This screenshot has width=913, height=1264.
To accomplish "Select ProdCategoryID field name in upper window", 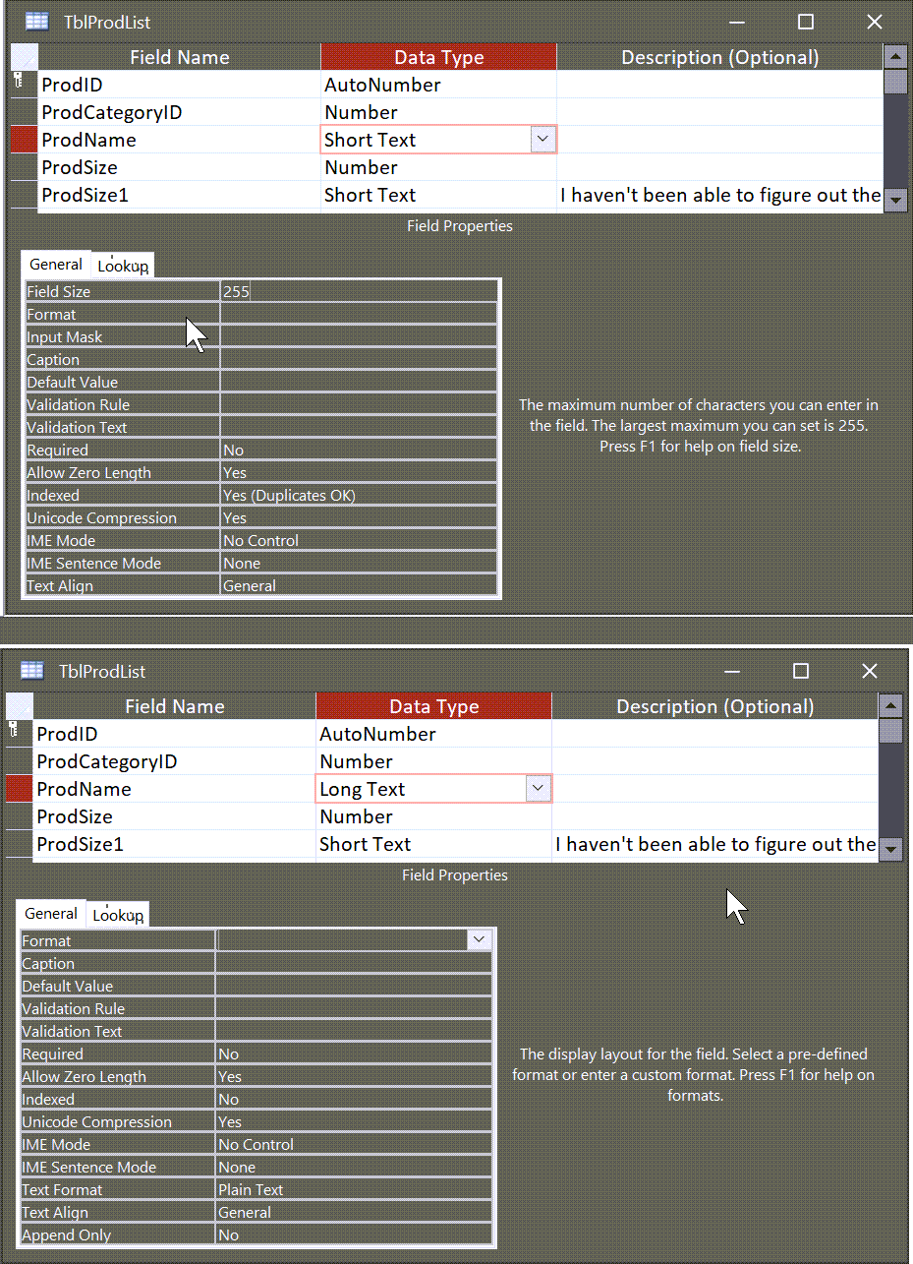I will [179, 111].
